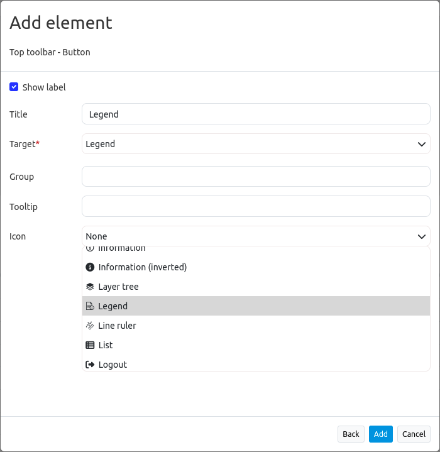Click the Show label text

pyautogui.click(x=44, y=87)
